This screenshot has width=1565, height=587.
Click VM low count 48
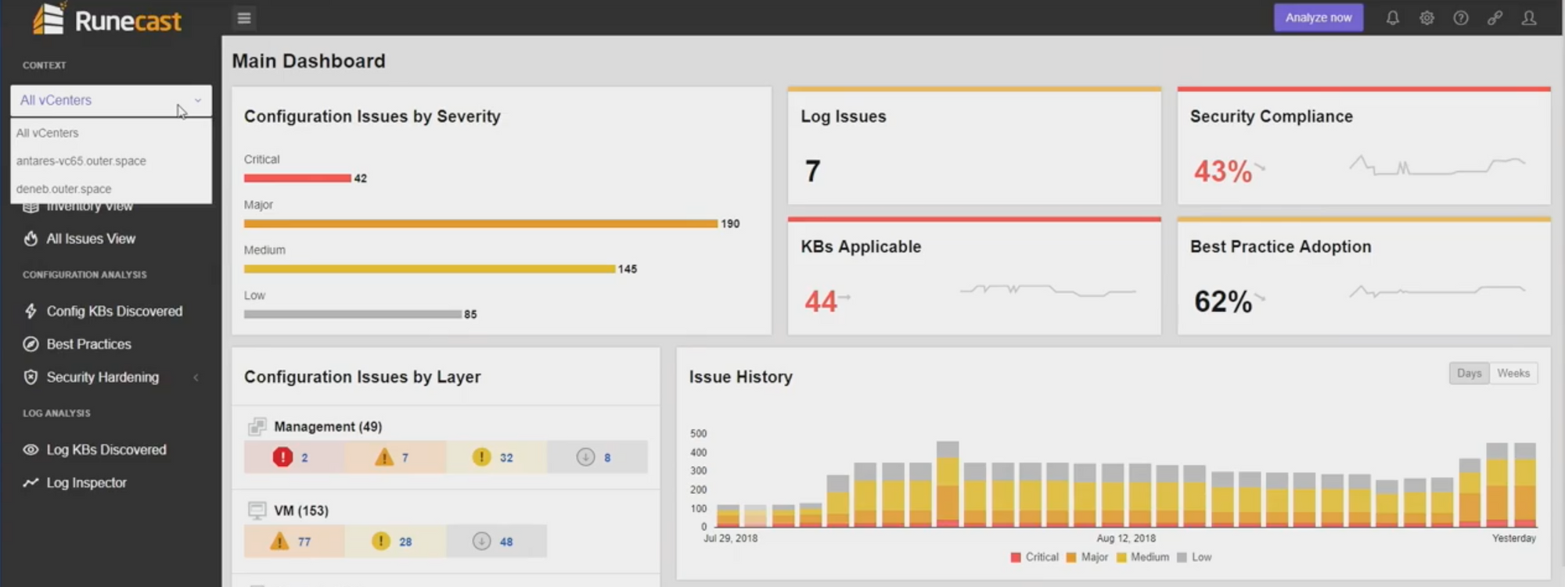[x=506, y=541]
